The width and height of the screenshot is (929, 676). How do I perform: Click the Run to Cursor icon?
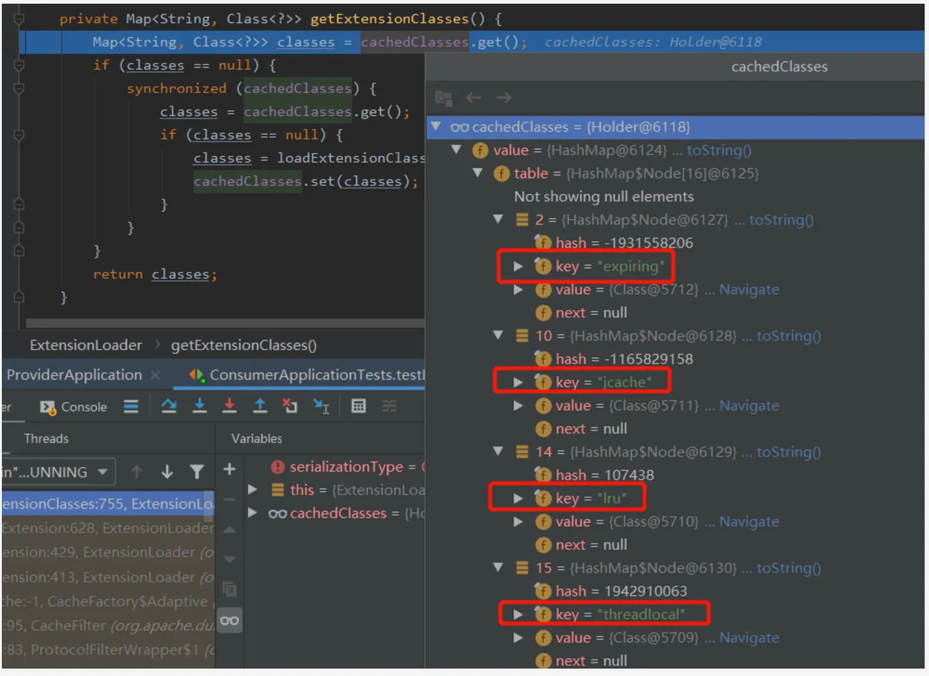(321, 406)
